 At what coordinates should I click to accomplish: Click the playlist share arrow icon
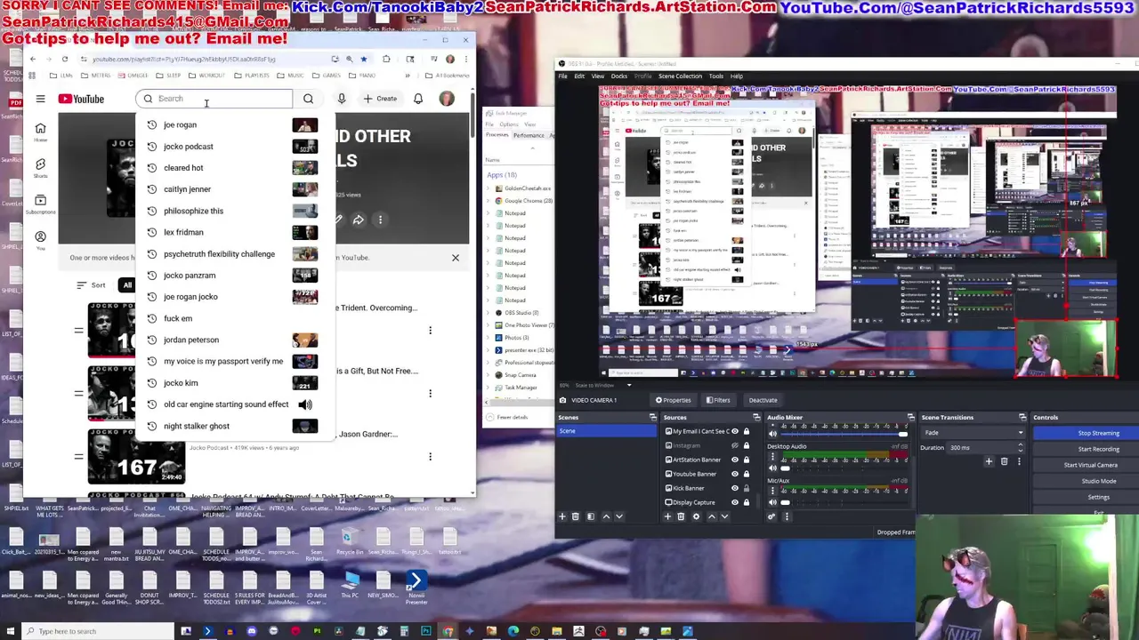coord(358,220)
